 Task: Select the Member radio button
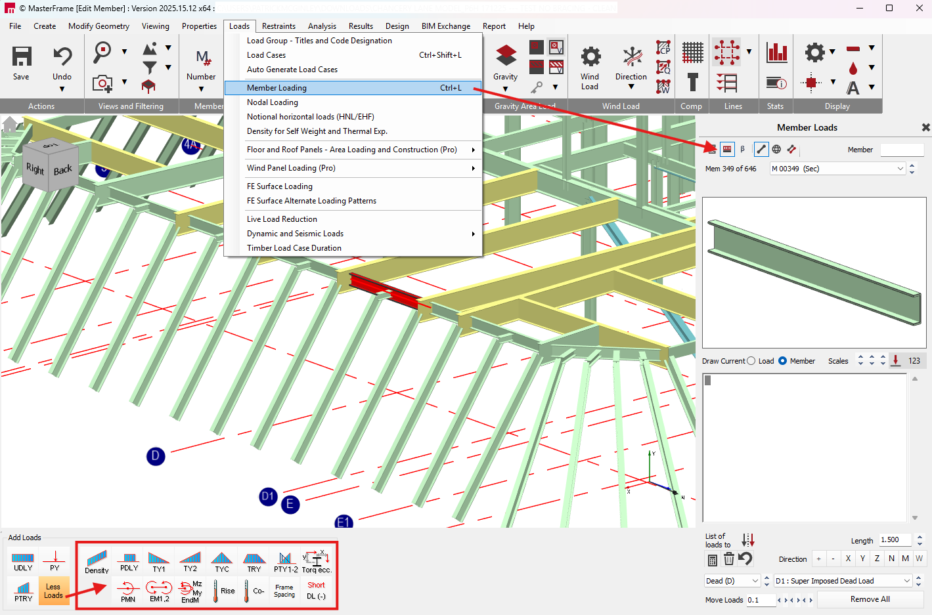point(783,361)
